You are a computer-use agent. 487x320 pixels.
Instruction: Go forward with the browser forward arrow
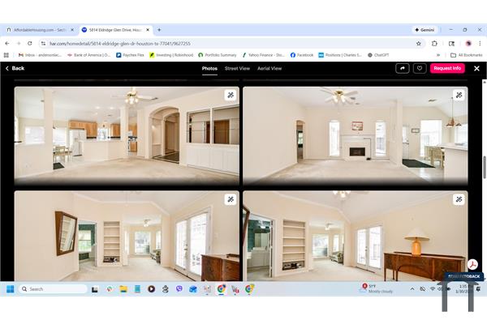coord(19,44)
